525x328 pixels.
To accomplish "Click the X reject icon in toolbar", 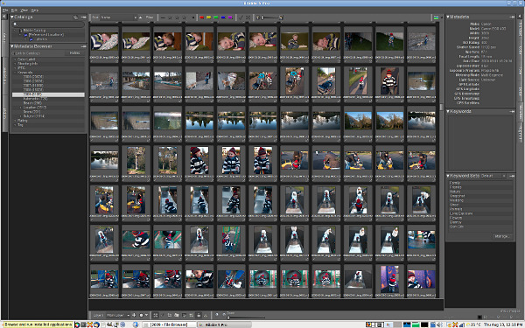I will click(248, 17).
